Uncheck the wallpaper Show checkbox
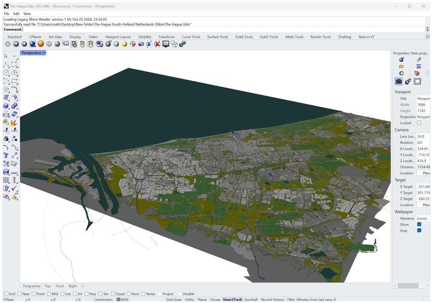This screenshot has height=303, width=432. point(419,224)
